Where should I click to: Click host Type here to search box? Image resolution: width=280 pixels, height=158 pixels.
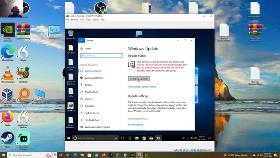32,155
